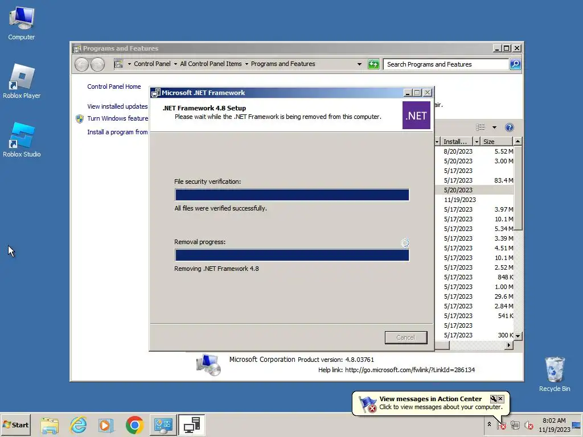Image resolution: width=583 pixels, height=437 pixels.
Task: Click the Control Panel breadcrumb
Action: [x=152, y=64]
